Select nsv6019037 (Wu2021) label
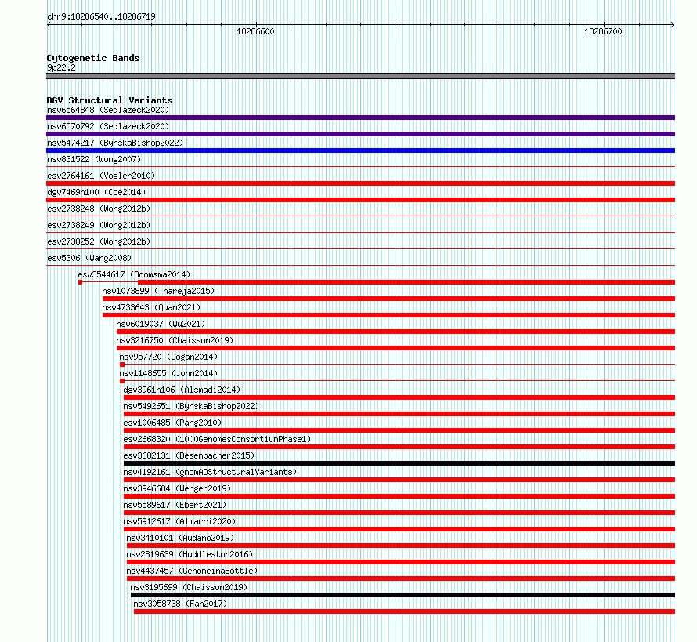 pyautogui.click(x=161, y=324)
